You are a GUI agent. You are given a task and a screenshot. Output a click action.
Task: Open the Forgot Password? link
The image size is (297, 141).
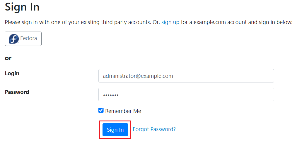[x=154, y=129]
